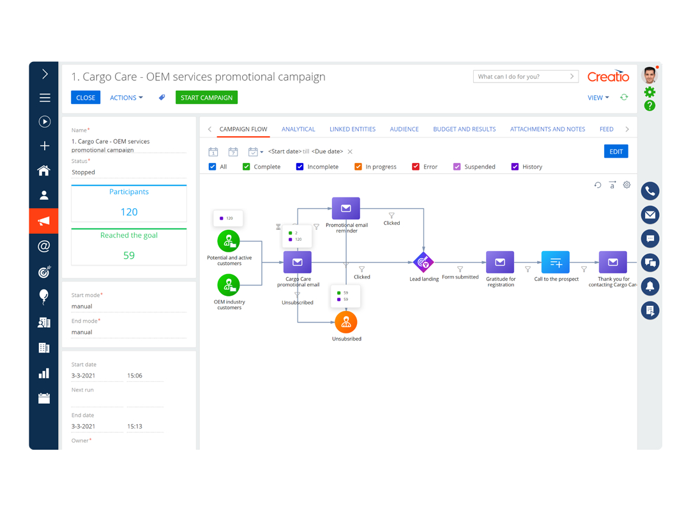
Task: Expand the left navigation panel chevron
Action: (x=45, y=74)
